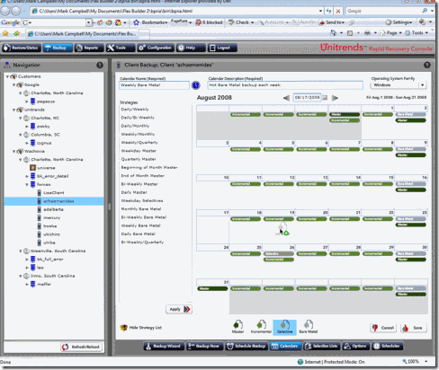
Task: Open Operating System Family dropdown
Action: [399, 85]
